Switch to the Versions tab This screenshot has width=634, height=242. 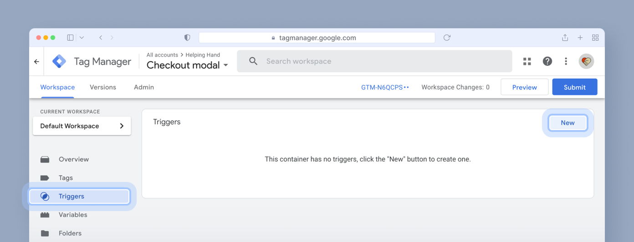103,87
